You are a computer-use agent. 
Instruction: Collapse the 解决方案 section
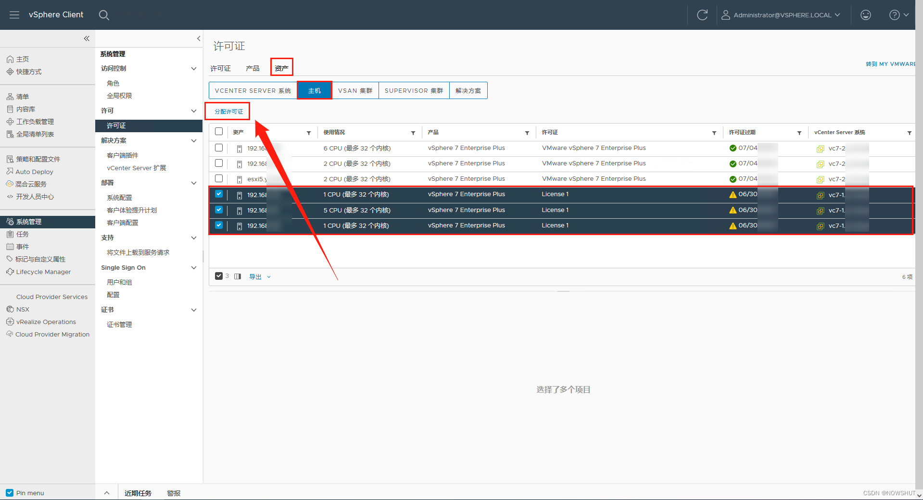tap(194, 141)
